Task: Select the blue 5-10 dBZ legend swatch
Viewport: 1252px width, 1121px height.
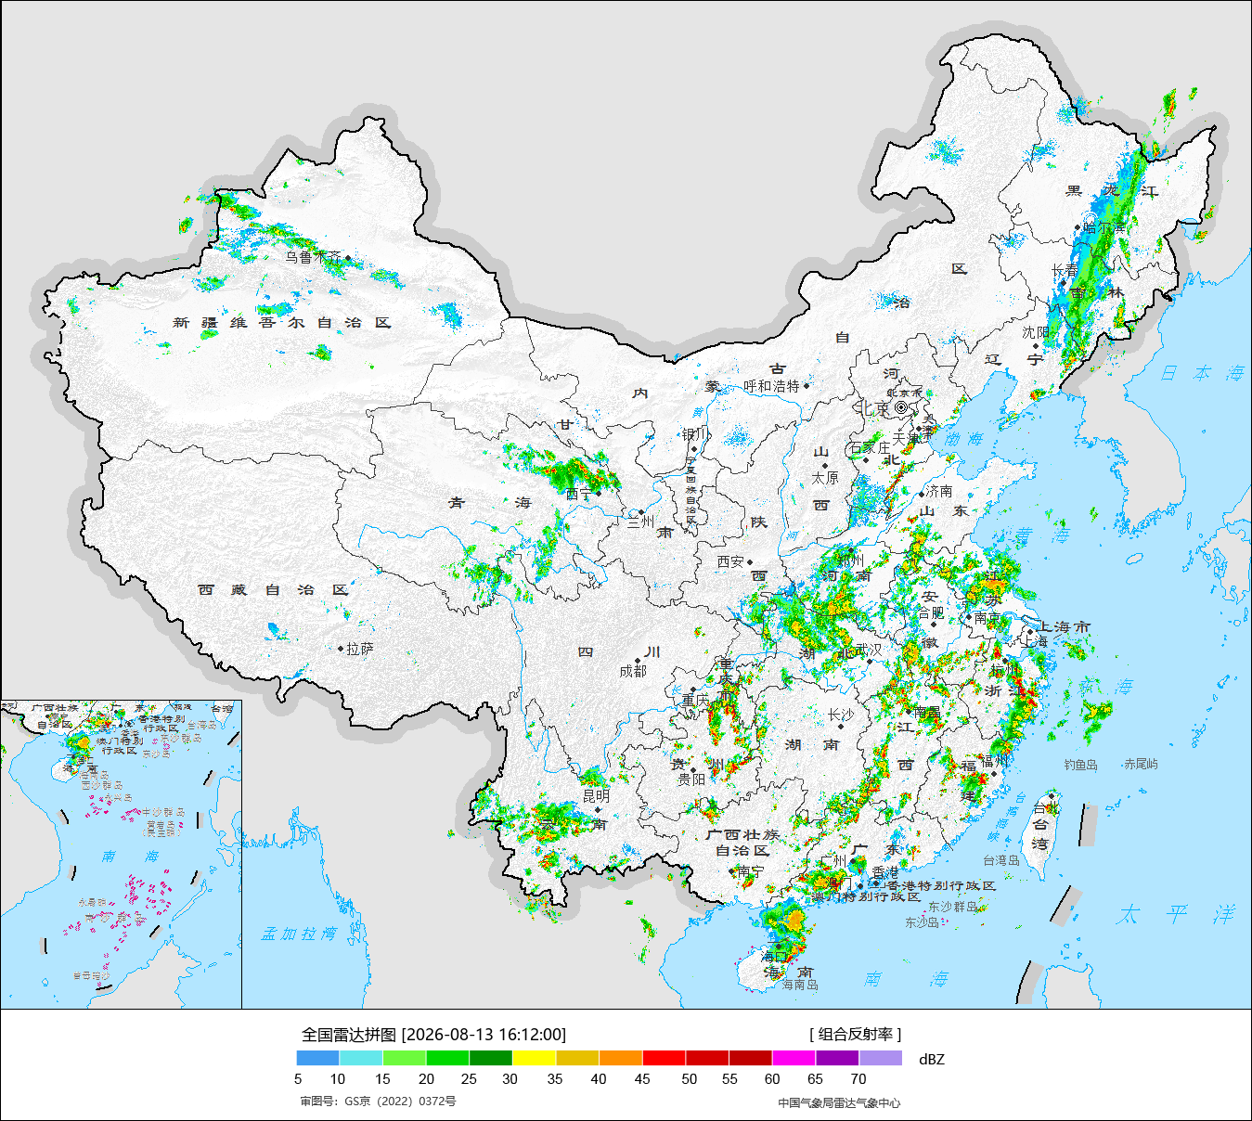Action: pos(318,1058)
